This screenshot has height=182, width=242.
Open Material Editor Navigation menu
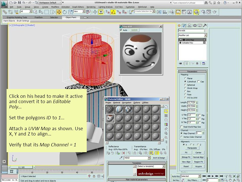(127, 103)
